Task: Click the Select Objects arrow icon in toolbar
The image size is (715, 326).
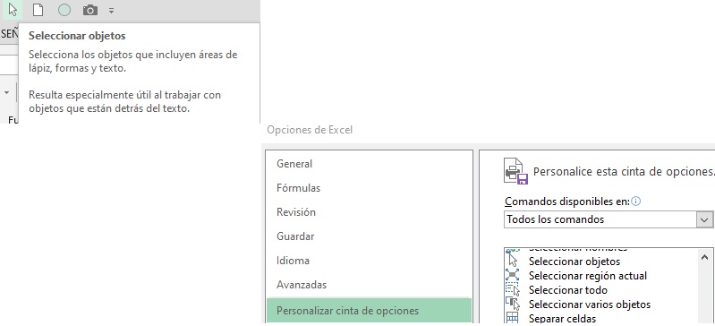Action: point(13,10)
